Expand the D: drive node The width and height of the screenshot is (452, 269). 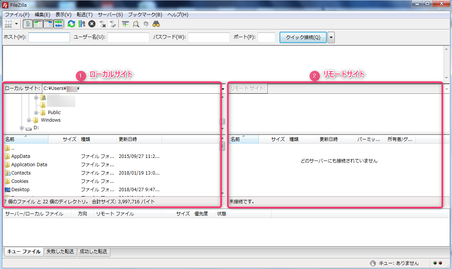[x=22, y=128]
